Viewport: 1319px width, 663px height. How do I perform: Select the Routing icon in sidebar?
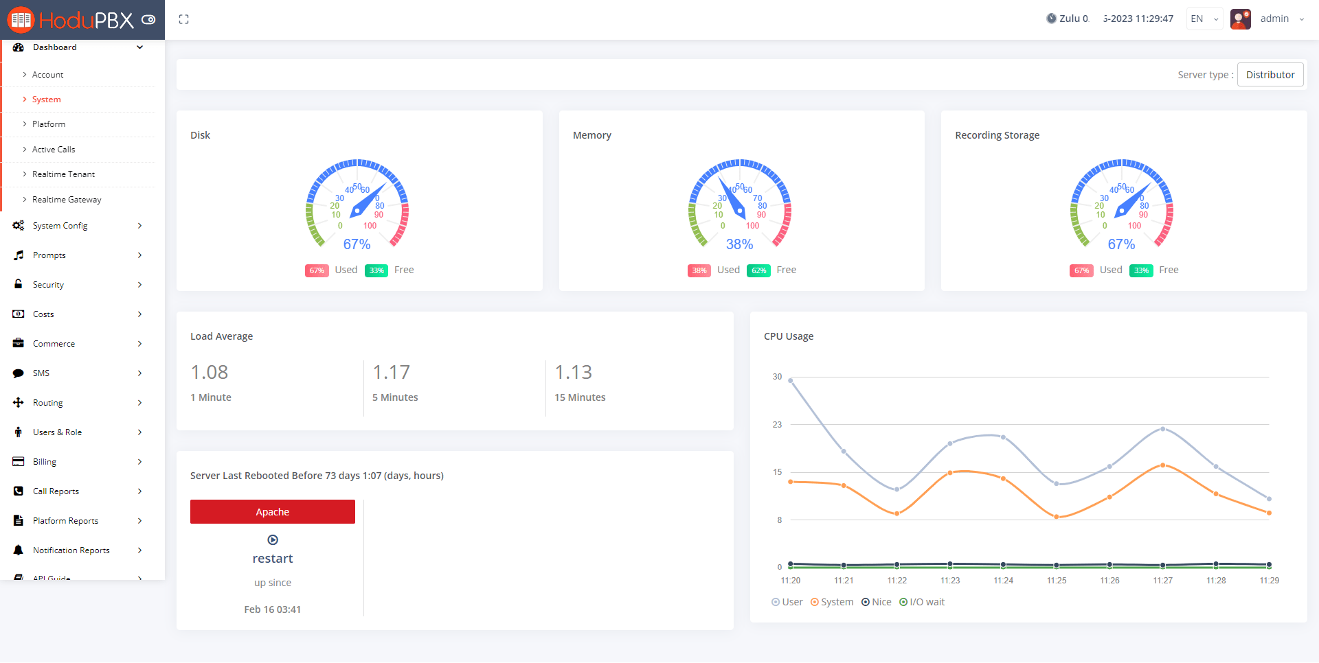point(19,402)
